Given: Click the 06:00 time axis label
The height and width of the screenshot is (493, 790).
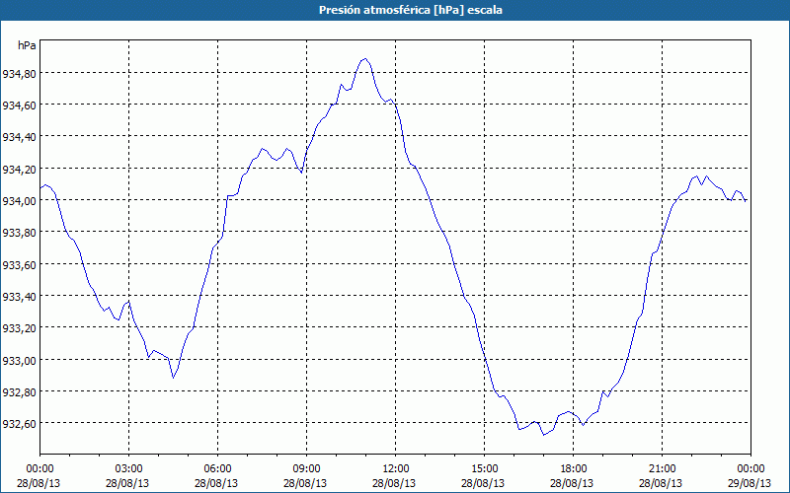Looking at the screenshot, I should [217, 469].
